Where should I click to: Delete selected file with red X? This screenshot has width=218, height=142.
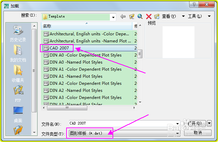[148, 16]
